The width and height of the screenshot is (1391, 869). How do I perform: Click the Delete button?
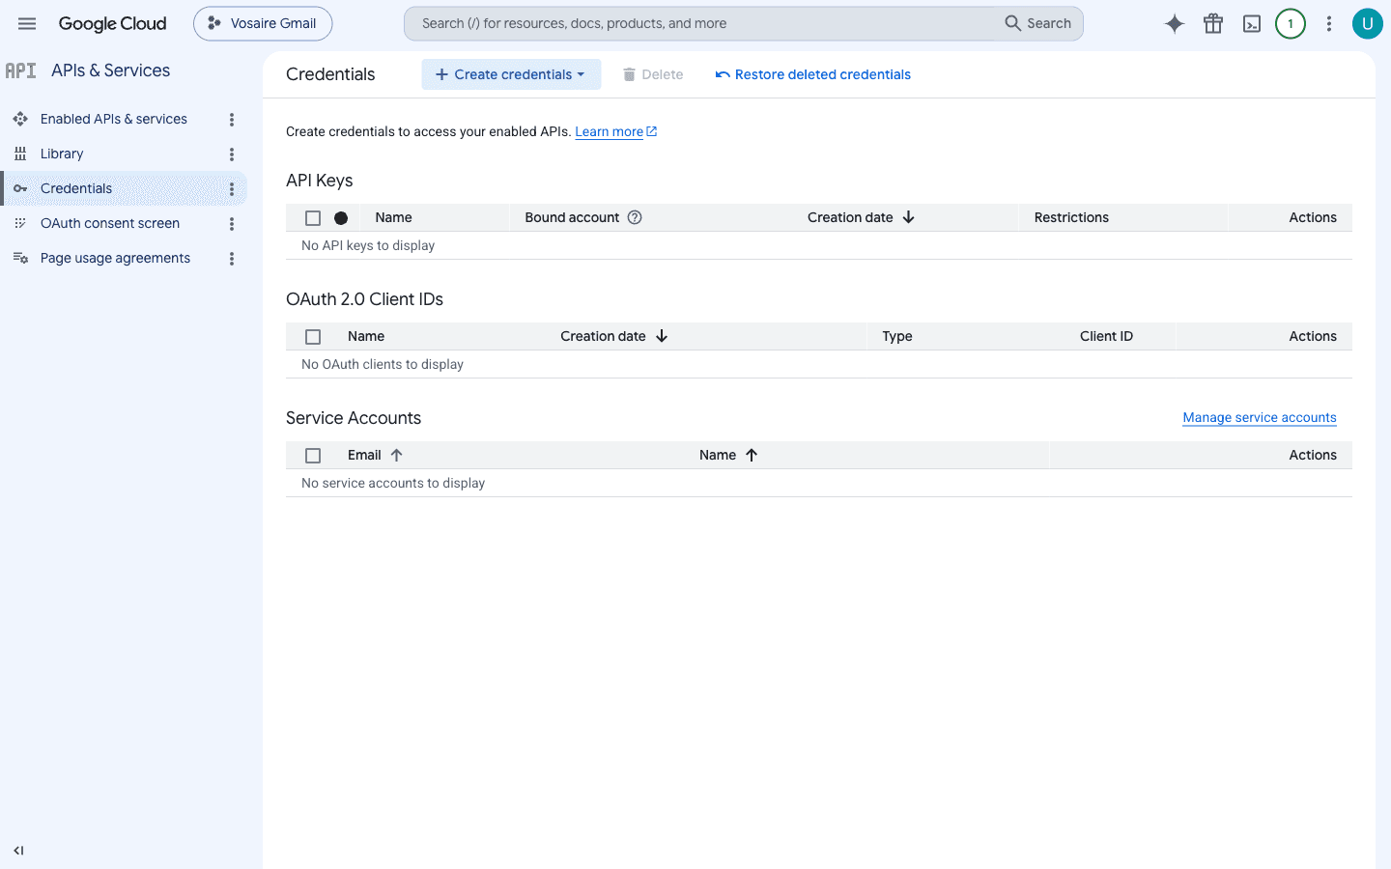pyautogui.click(x=653, y=74)
